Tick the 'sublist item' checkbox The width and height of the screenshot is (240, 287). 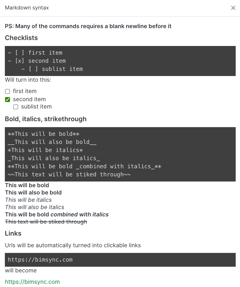tap(16, 107)
